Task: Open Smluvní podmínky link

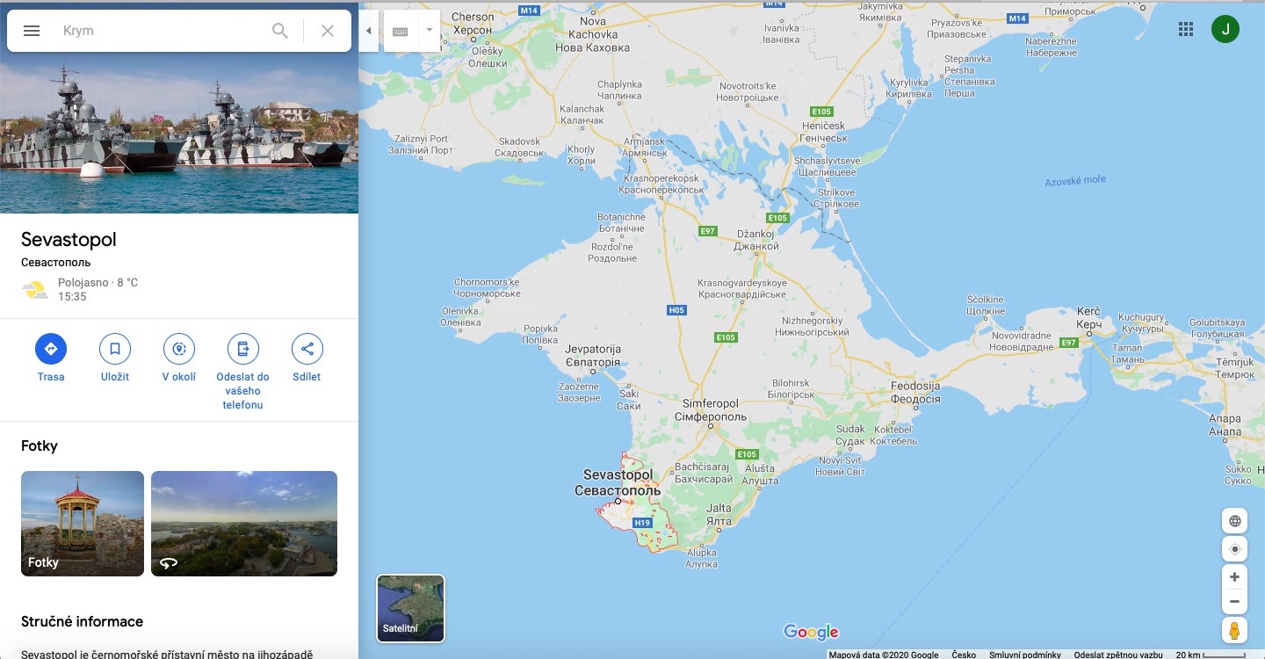Action: (x=1024, y=655)
